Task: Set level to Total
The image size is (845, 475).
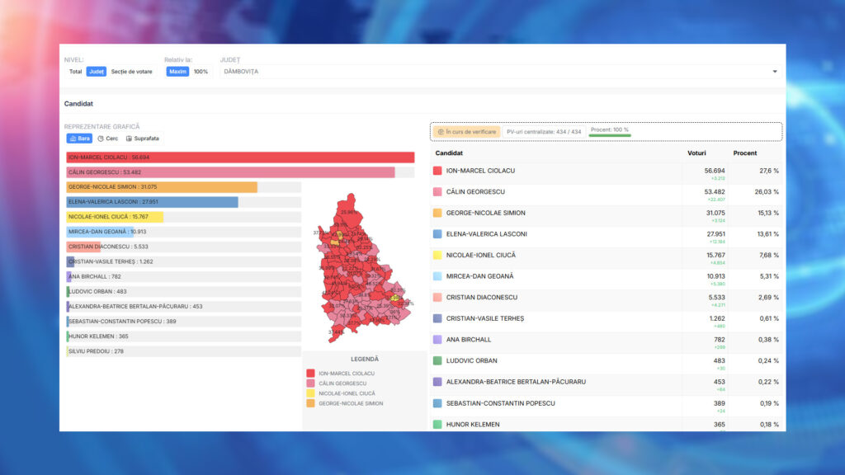Action: (75, 72)
